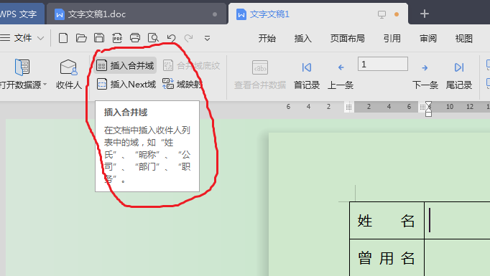490x276 pixels.
Task: Switch to 开始 ribbon tab
Action: click(267, 39)
